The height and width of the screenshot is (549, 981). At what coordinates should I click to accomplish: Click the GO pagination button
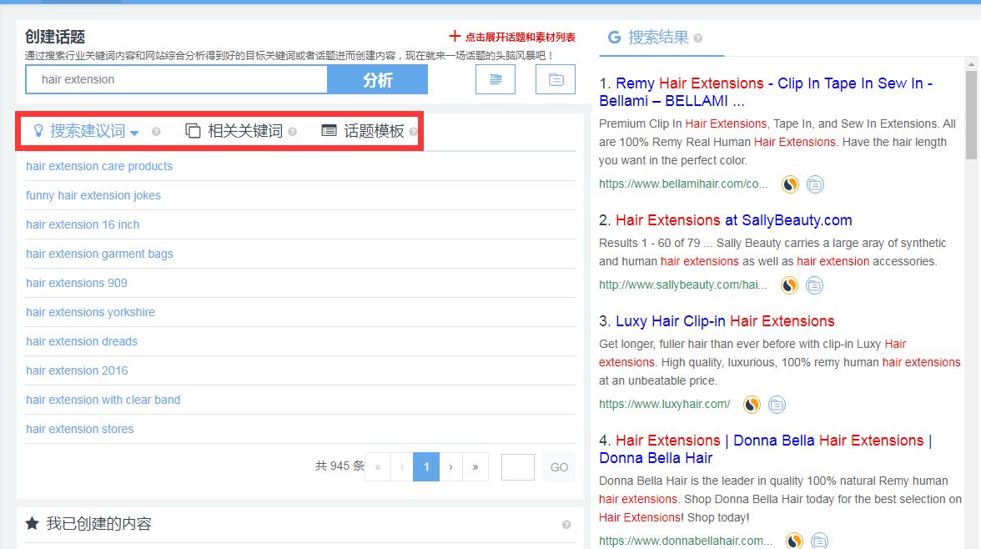coord(559,467)
